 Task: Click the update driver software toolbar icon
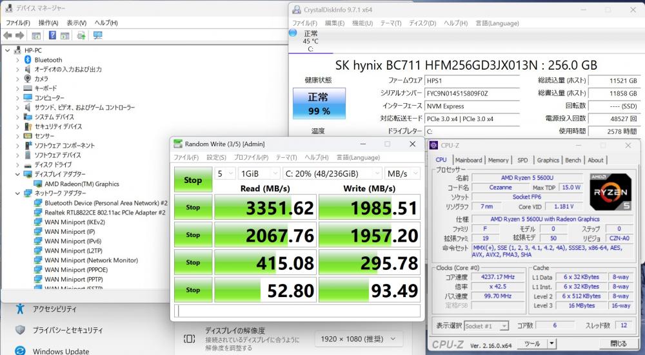point(81,35)
